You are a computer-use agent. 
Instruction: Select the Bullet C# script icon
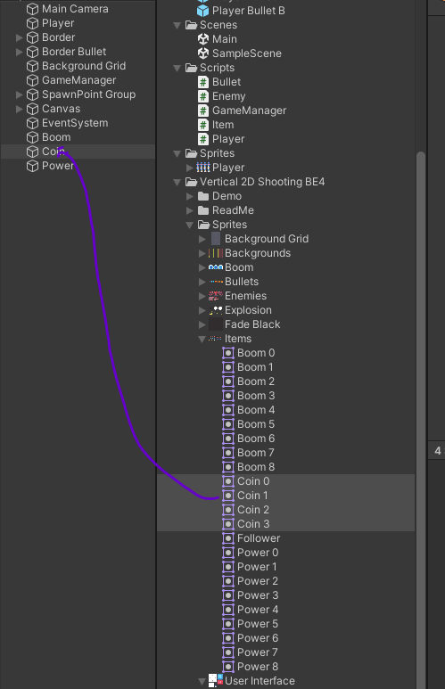click(x=203, y=82)
